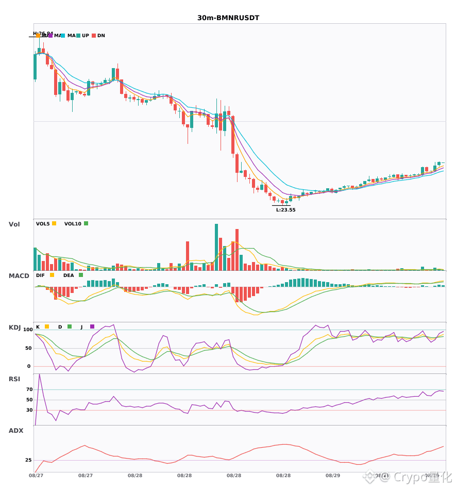The image size is (456, 490).
Task: Click the KDJ axis value 100
Action: click(28, 330)
